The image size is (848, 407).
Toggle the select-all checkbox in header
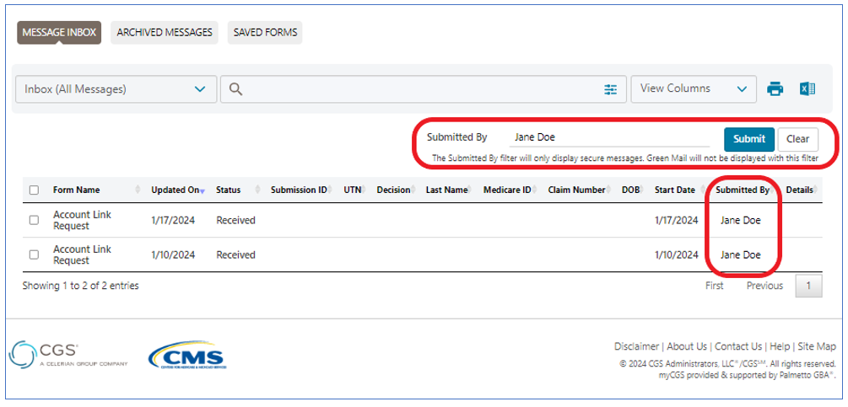click(34, 190)
